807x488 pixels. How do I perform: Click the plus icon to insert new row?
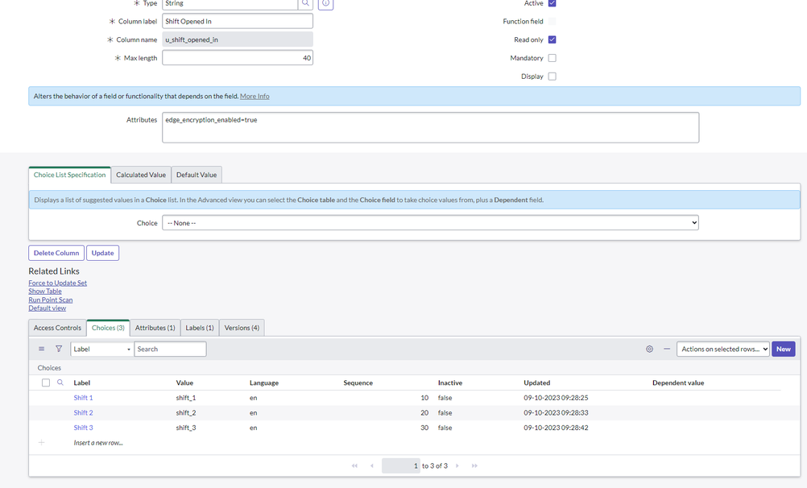42,443
